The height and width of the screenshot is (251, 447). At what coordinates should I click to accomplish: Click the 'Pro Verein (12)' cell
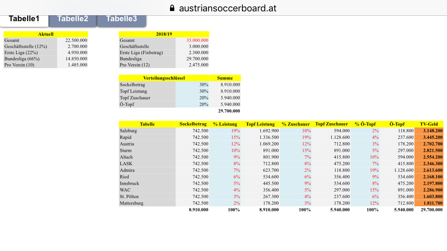coord(147,65)
